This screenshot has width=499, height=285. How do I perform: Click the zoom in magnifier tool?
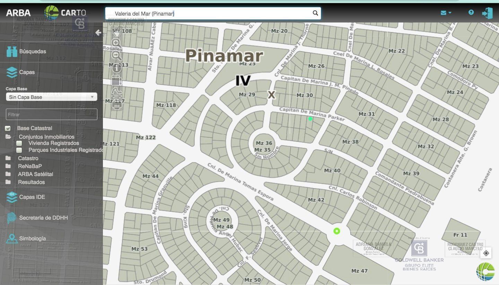[117, 44]
